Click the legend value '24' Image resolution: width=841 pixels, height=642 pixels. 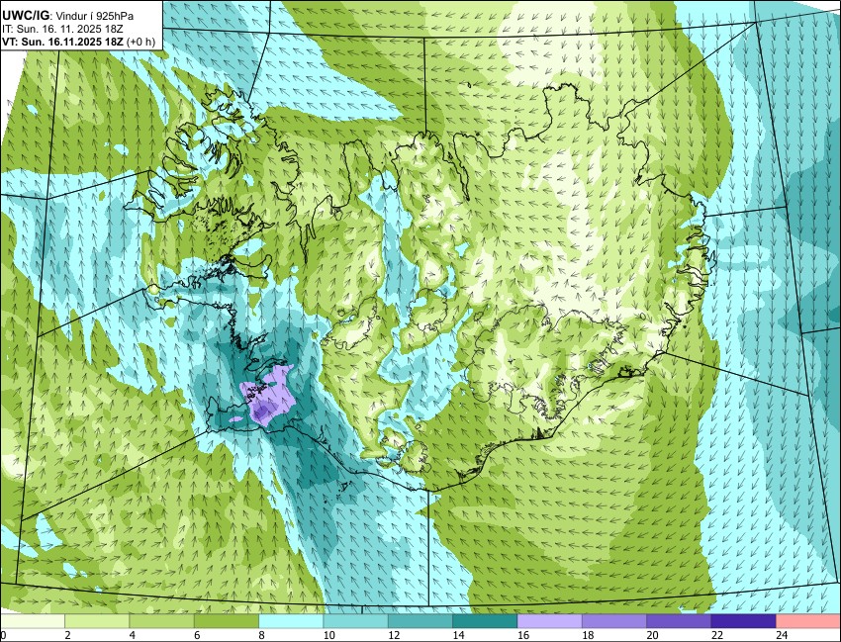[783, 635]
